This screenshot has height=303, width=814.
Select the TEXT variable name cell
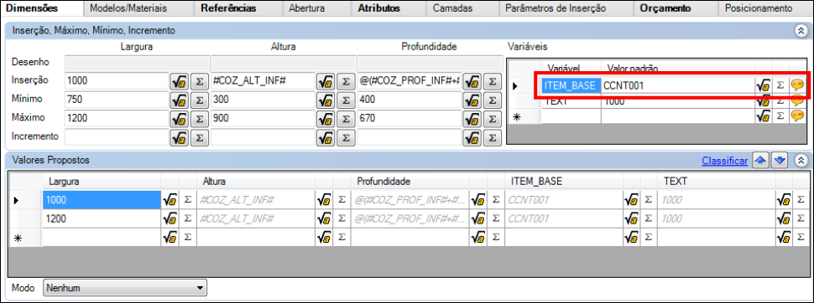point(571,101)
